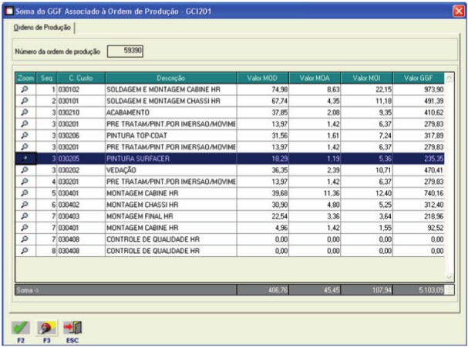Select cost center cell 030101

click(81, 101)
